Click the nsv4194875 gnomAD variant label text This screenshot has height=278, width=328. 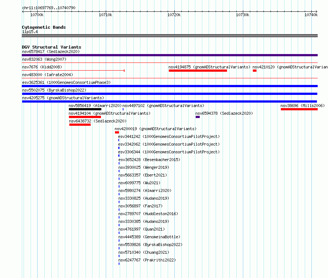coord(209,67)
